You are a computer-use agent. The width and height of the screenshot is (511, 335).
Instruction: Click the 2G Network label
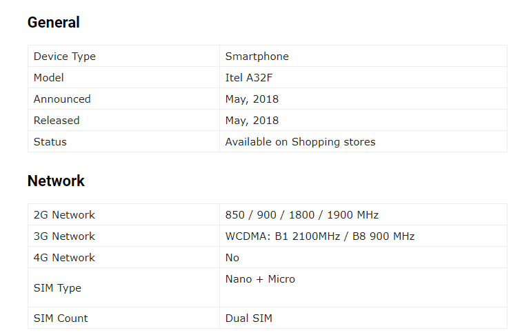click(64, 215)
